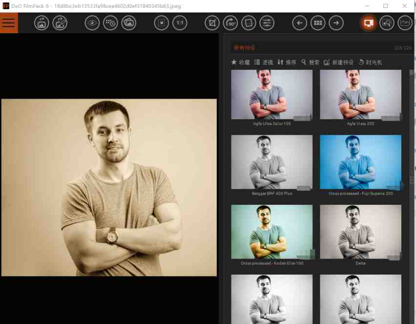Toggle original image comparison with eye icon
This screenshot has width=416, height=324.
[92, 22]
